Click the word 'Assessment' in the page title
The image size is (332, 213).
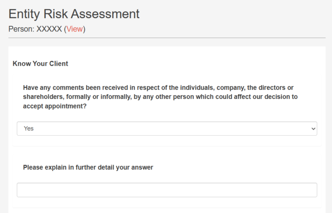105,14
